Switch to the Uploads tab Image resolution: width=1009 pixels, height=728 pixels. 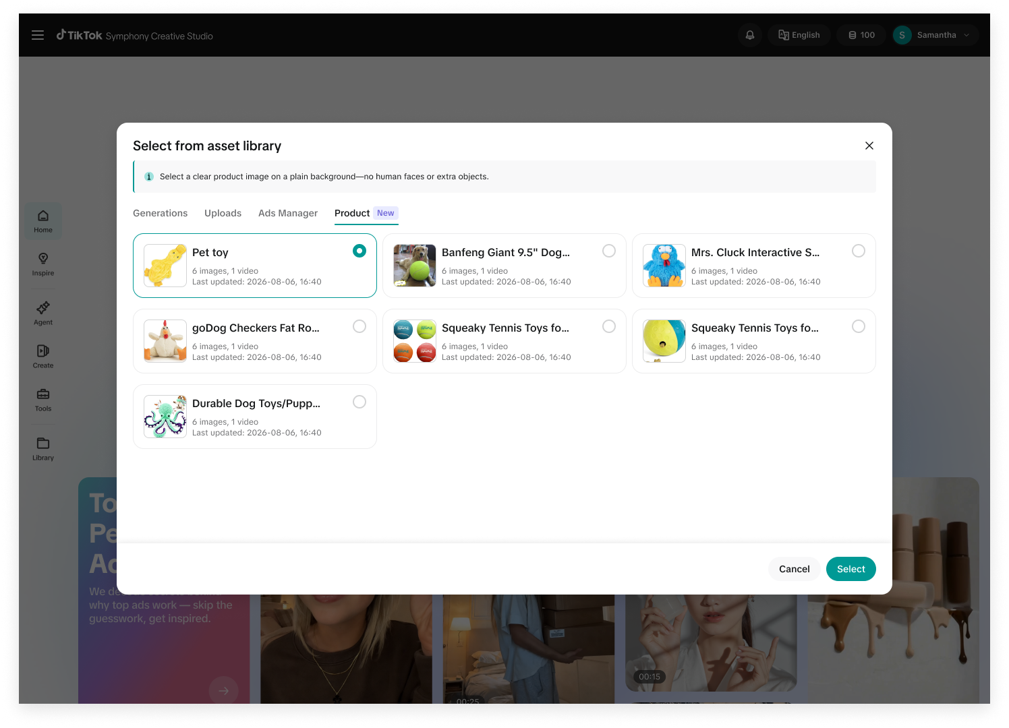pyautogui.click(x=223, y=213)
